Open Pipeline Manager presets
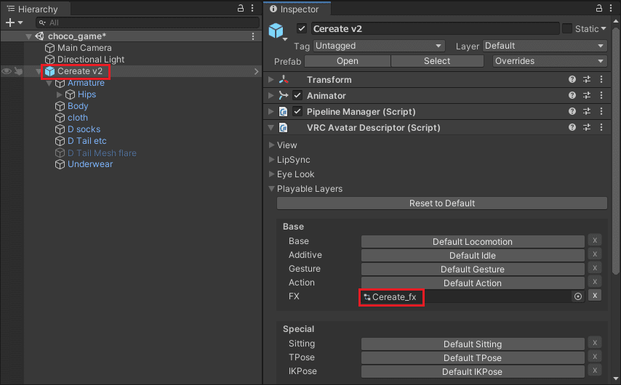 pos(587,112)
